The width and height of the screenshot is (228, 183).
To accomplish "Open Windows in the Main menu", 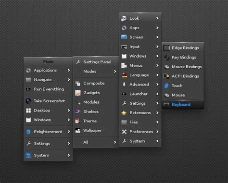I will pyautogui.click(x=48, y=120).
